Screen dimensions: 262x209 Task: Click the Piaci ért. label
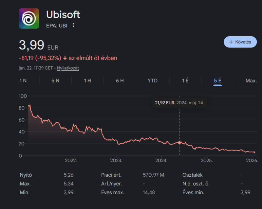(111, 175)
